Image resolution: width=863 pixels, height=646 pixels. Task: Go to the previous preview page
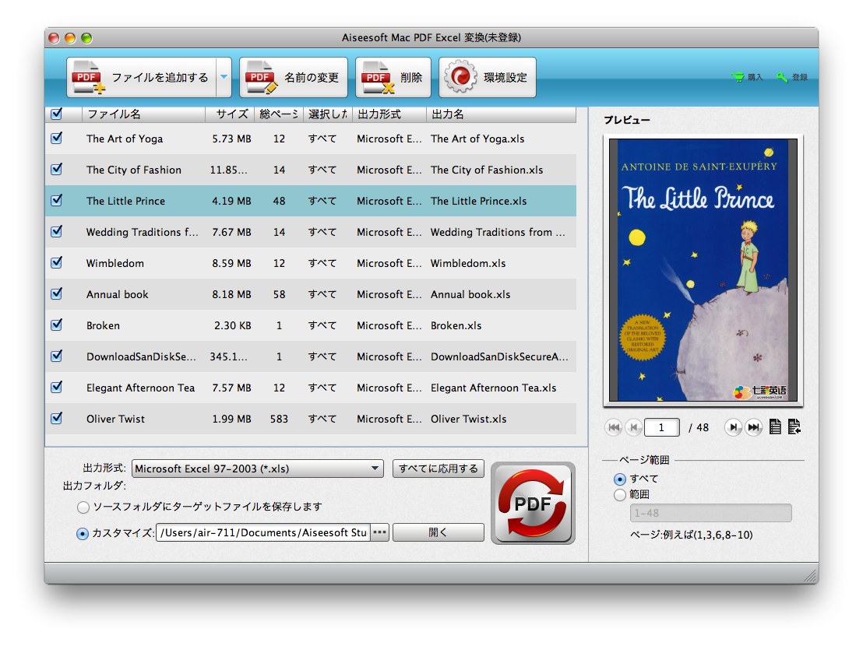633,427
